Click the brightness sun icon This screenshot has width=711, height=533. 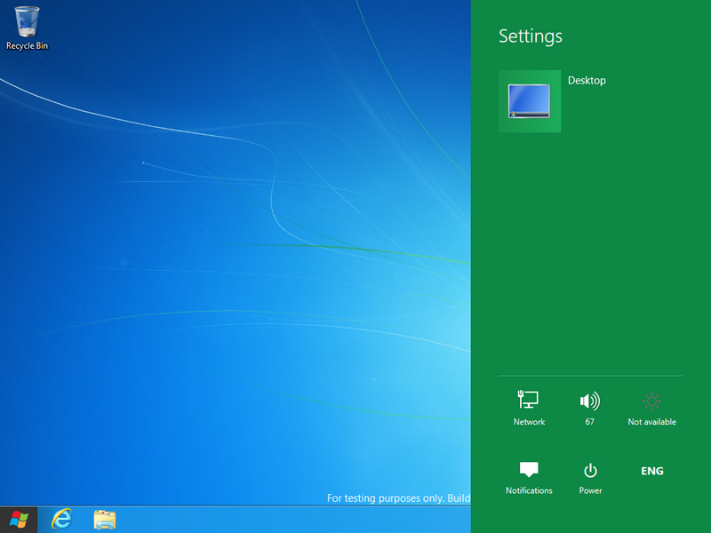[651, 401]
